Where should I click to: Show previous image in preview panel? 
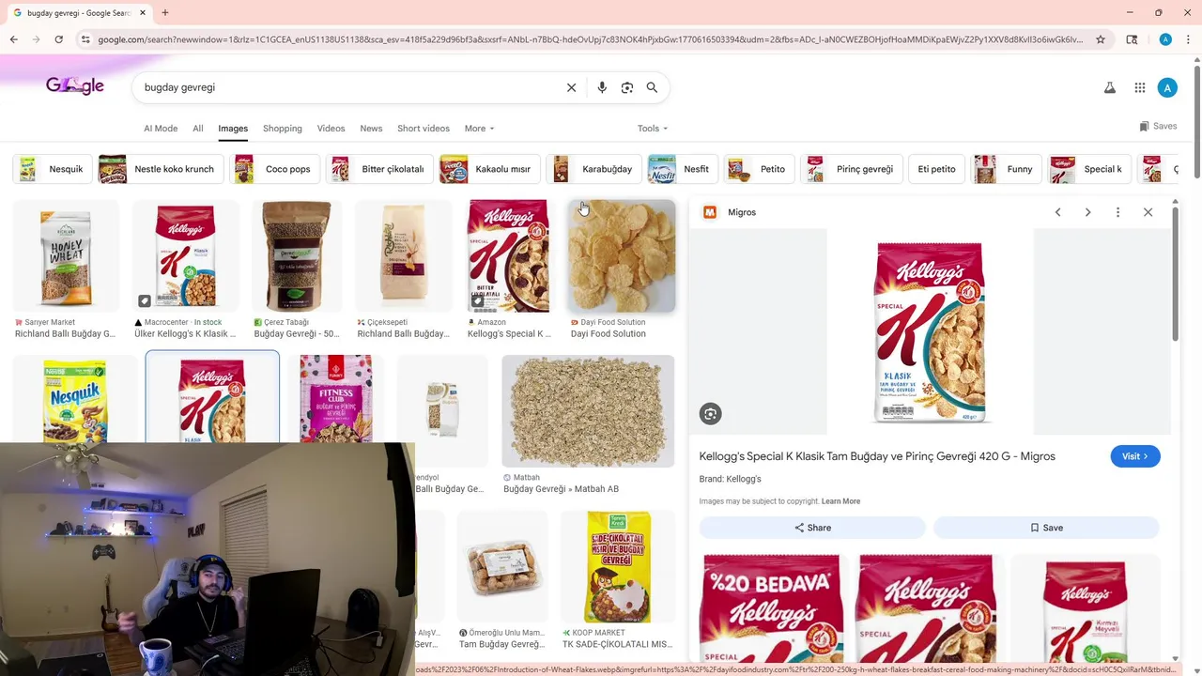1057,212
